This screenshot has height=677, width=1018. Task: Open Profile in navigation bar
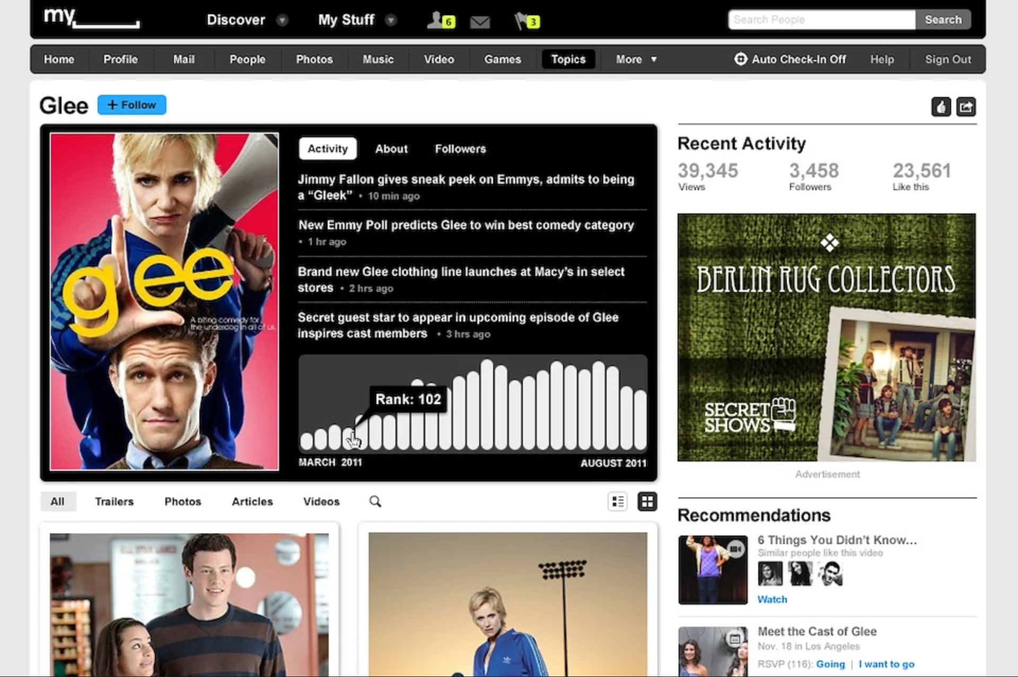pos(120,59)
